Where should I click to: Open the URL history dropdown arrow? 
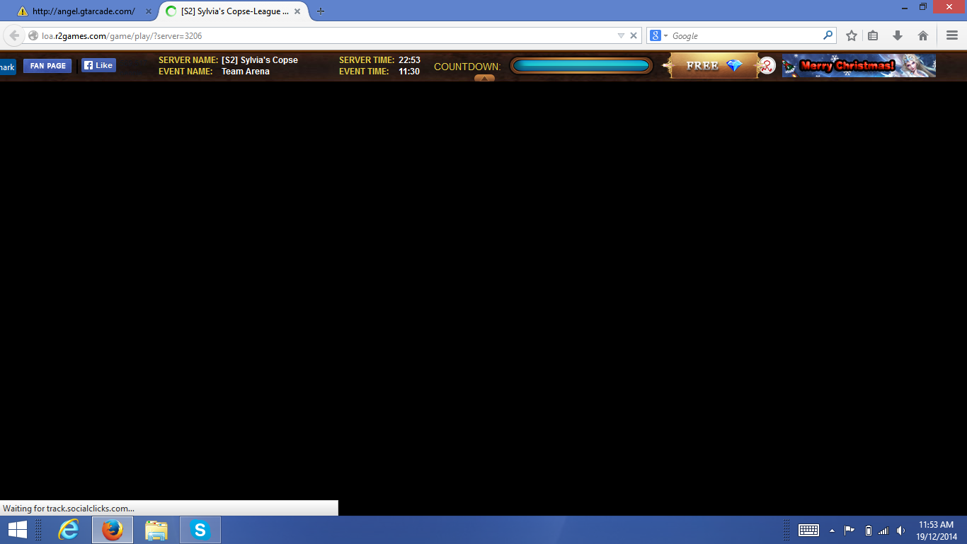pyautogui.click(x=621, y=35)
